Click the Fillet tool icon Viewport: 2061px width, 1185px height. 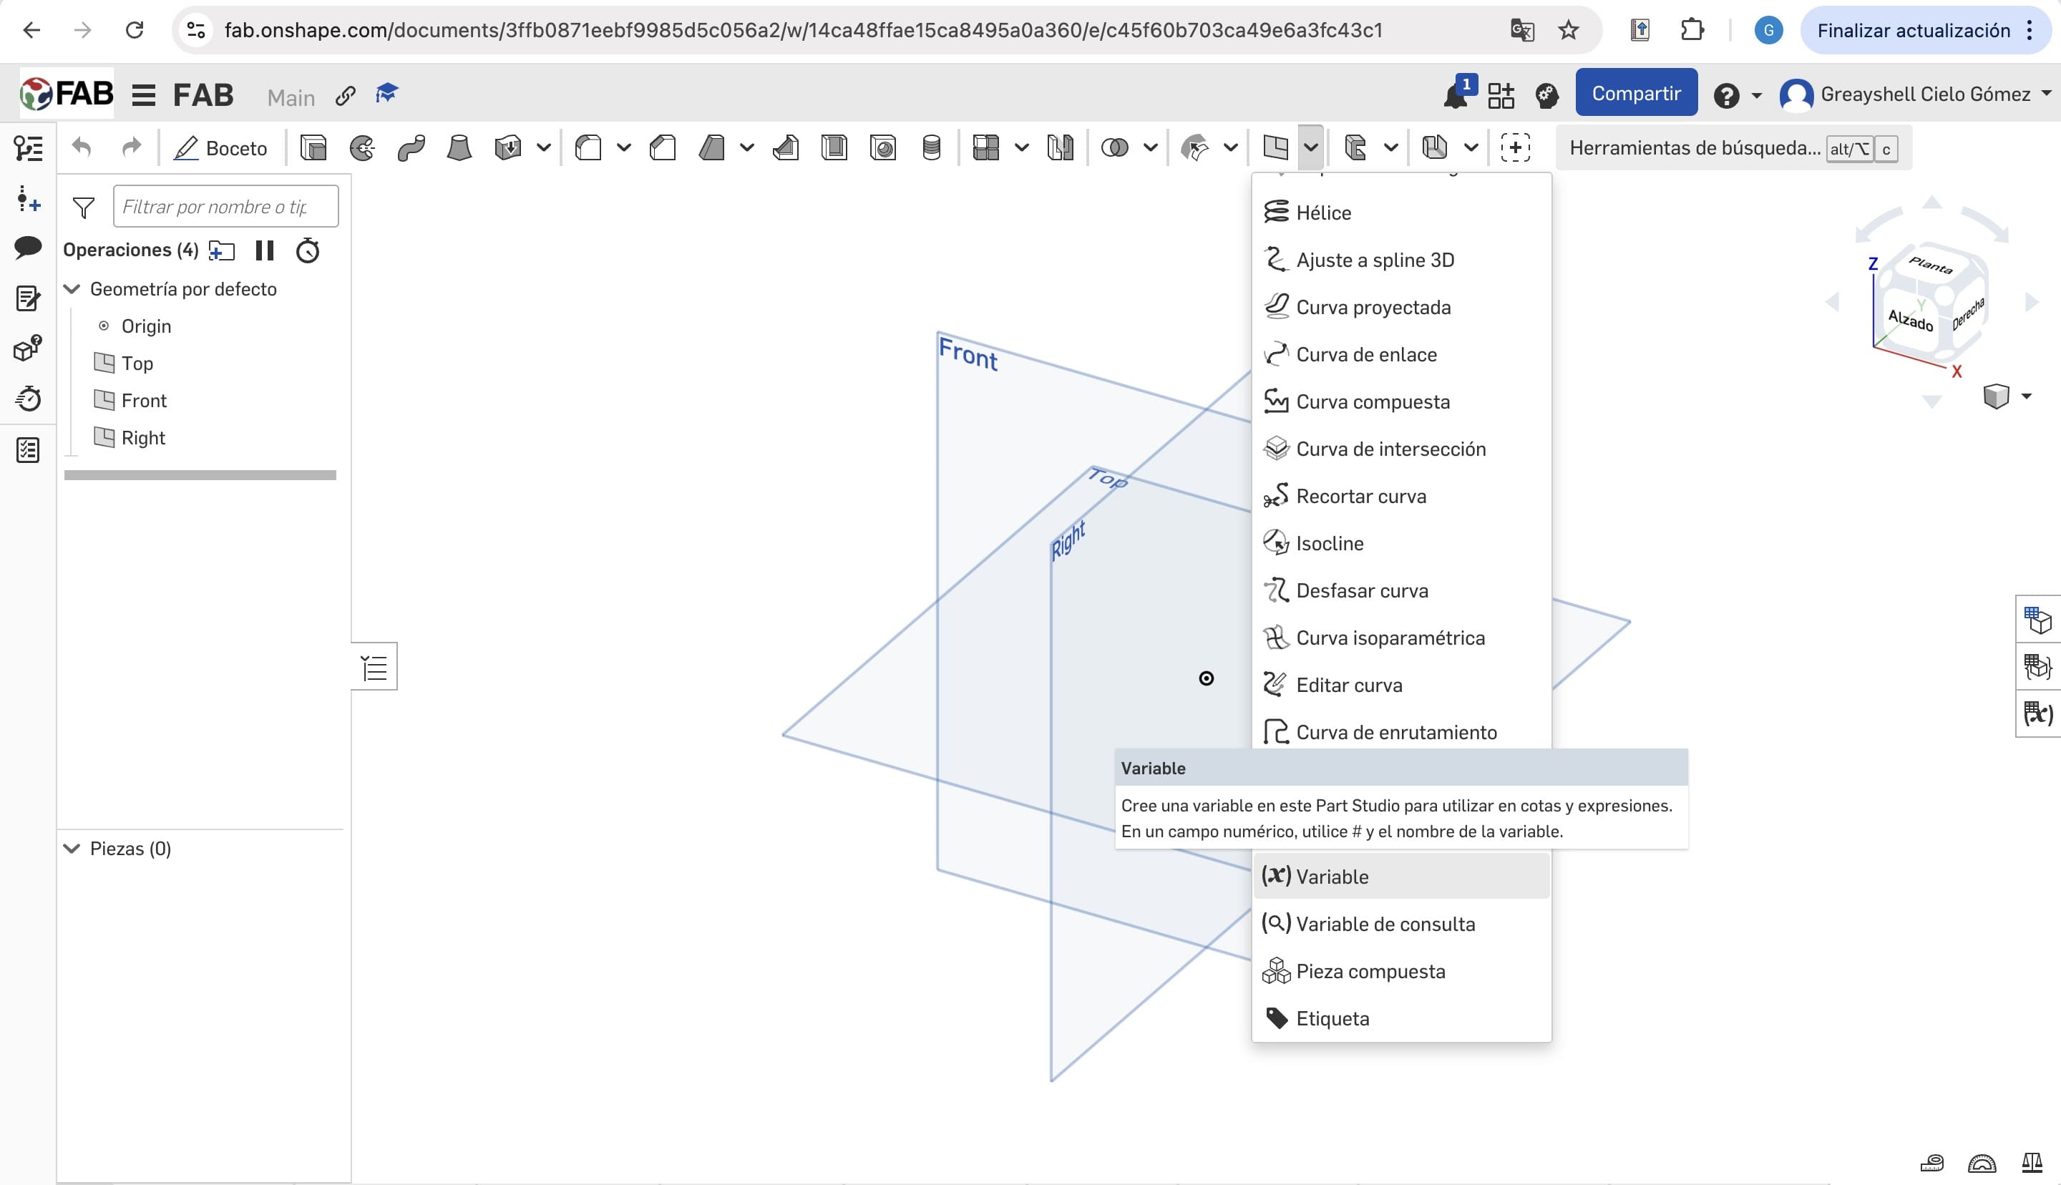[588, 147]
